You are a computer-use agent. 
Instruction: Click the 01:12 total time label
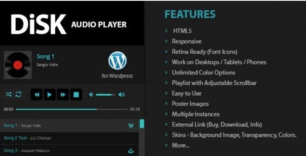point(135,109)
